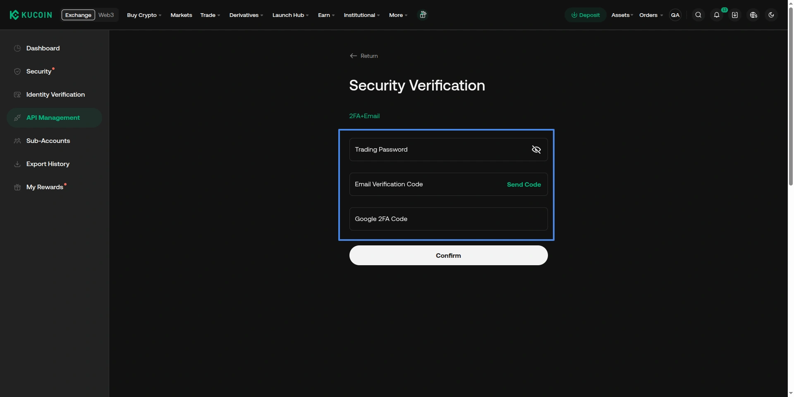Image resolution: width=794 pixels, height=397 pixels.
Task: Focus the Google 2FA Code field
Action: click(x=449, y=219)
